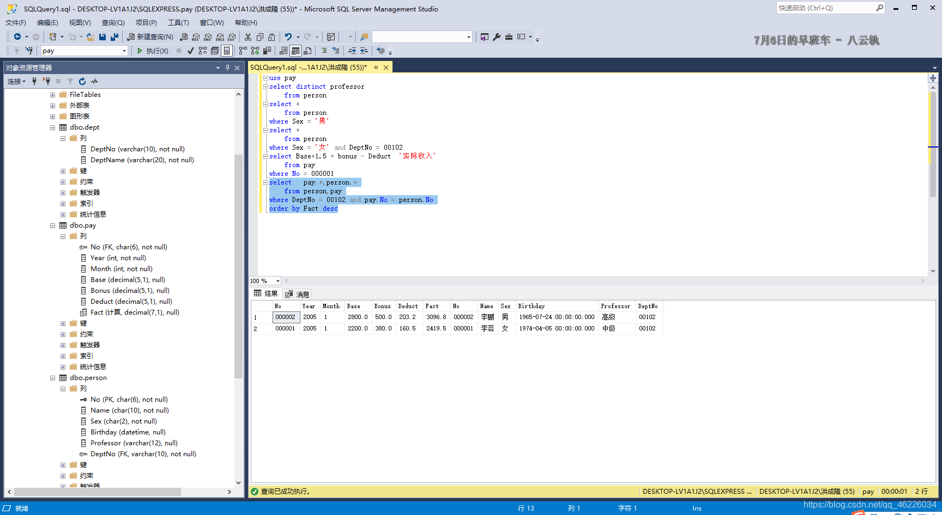Click the Object Explorer horizontal scrollbar thumb
The width and height of the screenshot is (942, 515).
coord(98,492)
